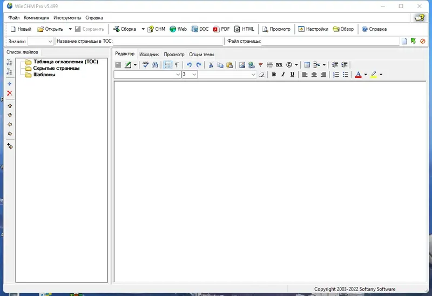This screenshot has width=432, height=296.
Task: Insert bookmark flag icon
Action: click(x=260, y=65)
